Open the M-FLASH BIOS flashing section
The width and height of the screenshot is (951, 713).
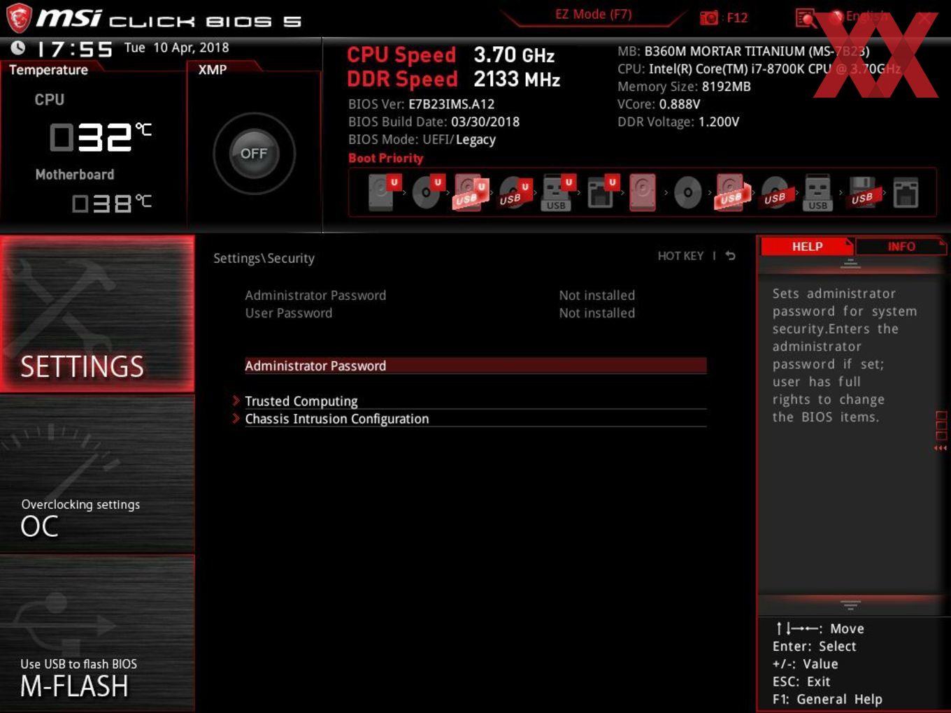(x=97, y=633)
